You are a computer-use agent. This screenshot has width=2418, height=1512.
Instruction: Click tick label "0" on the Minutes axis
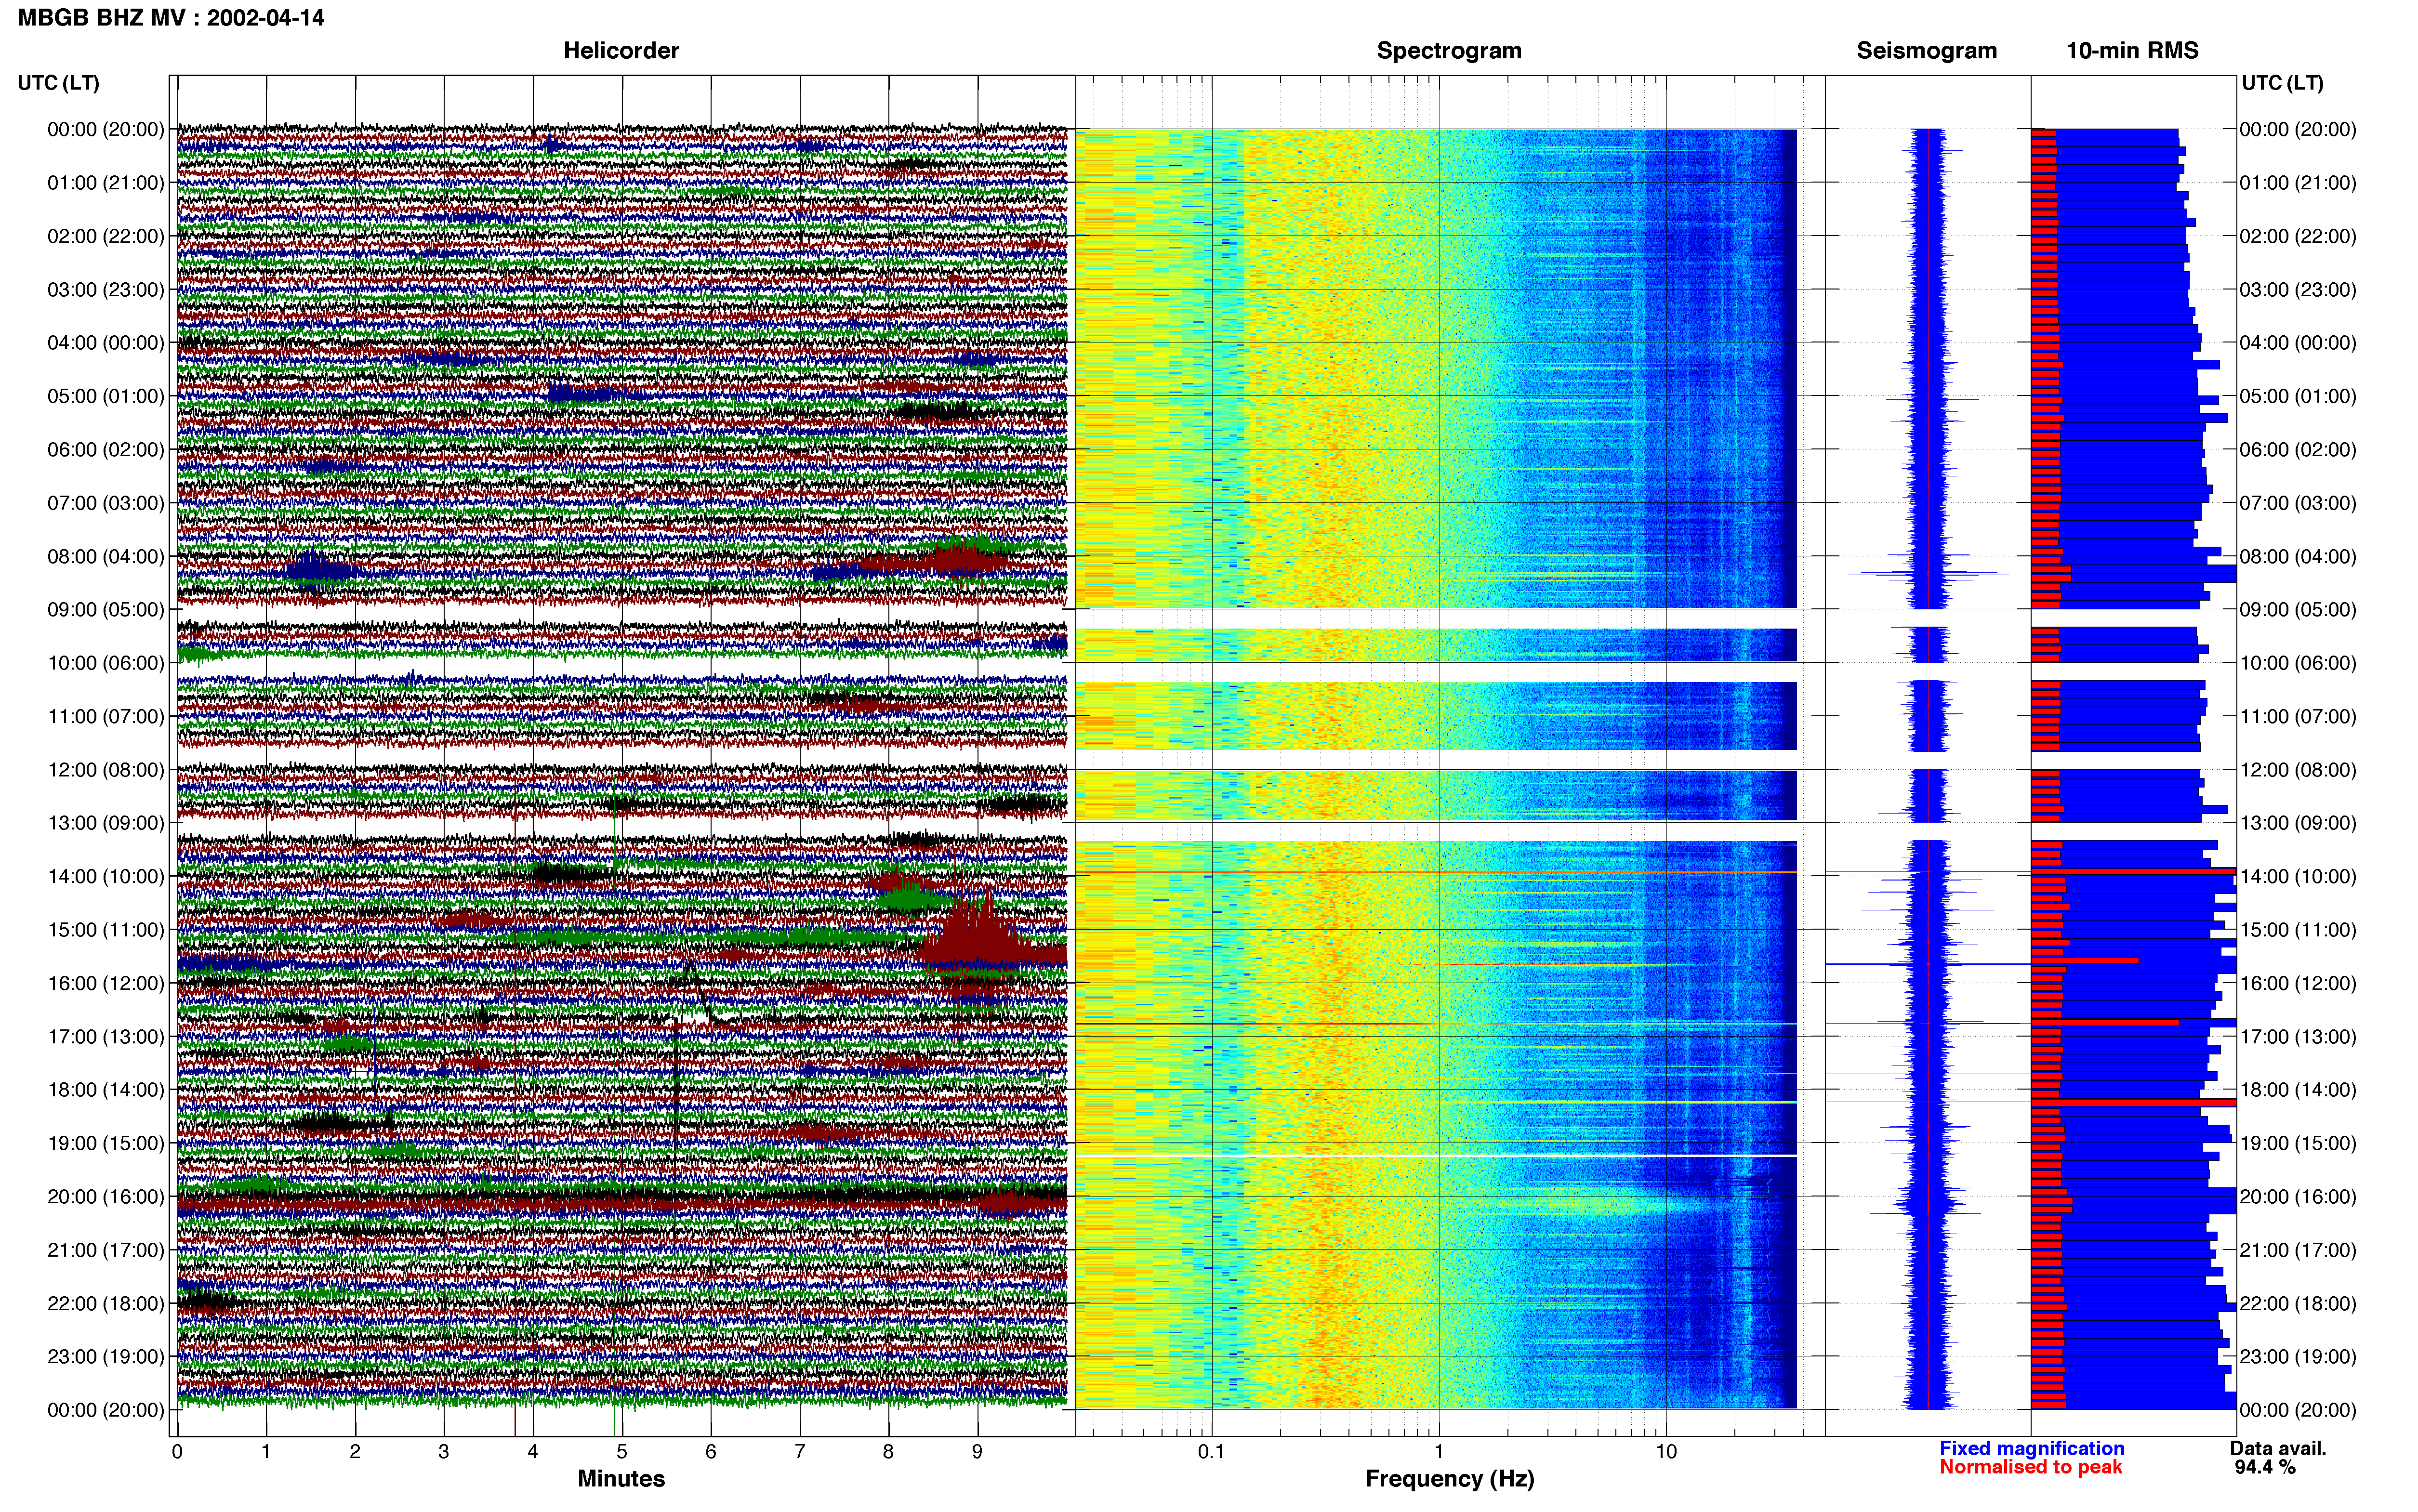[177, 1451]
